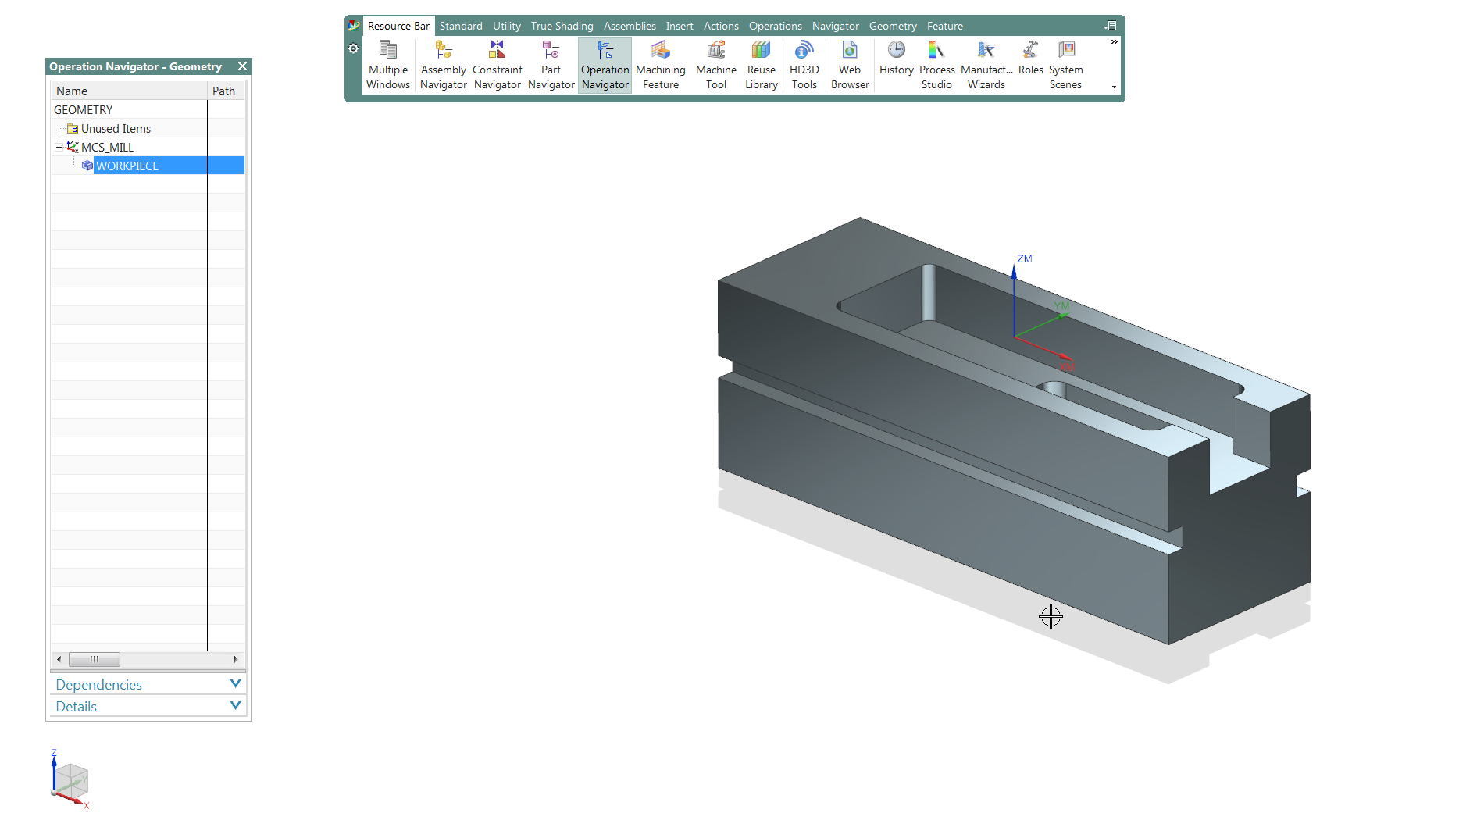
Task: Open HD3D Tools
Action: tap(804, 66)
